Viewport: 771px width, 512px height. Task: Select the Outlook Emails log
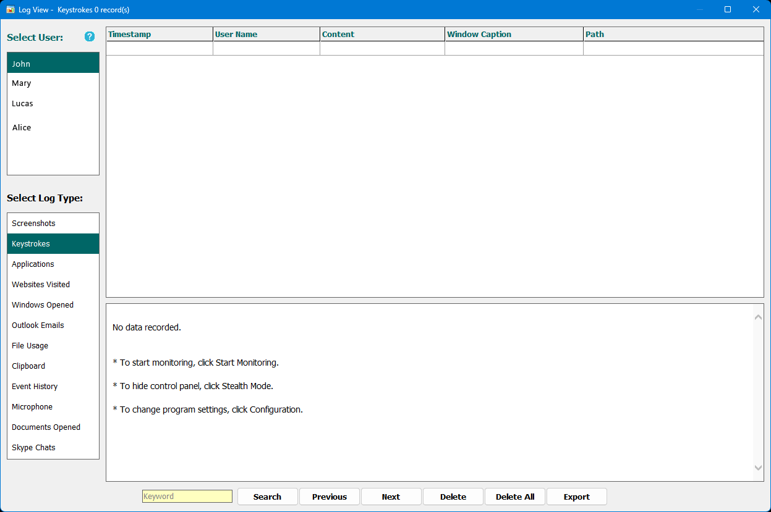53,325
